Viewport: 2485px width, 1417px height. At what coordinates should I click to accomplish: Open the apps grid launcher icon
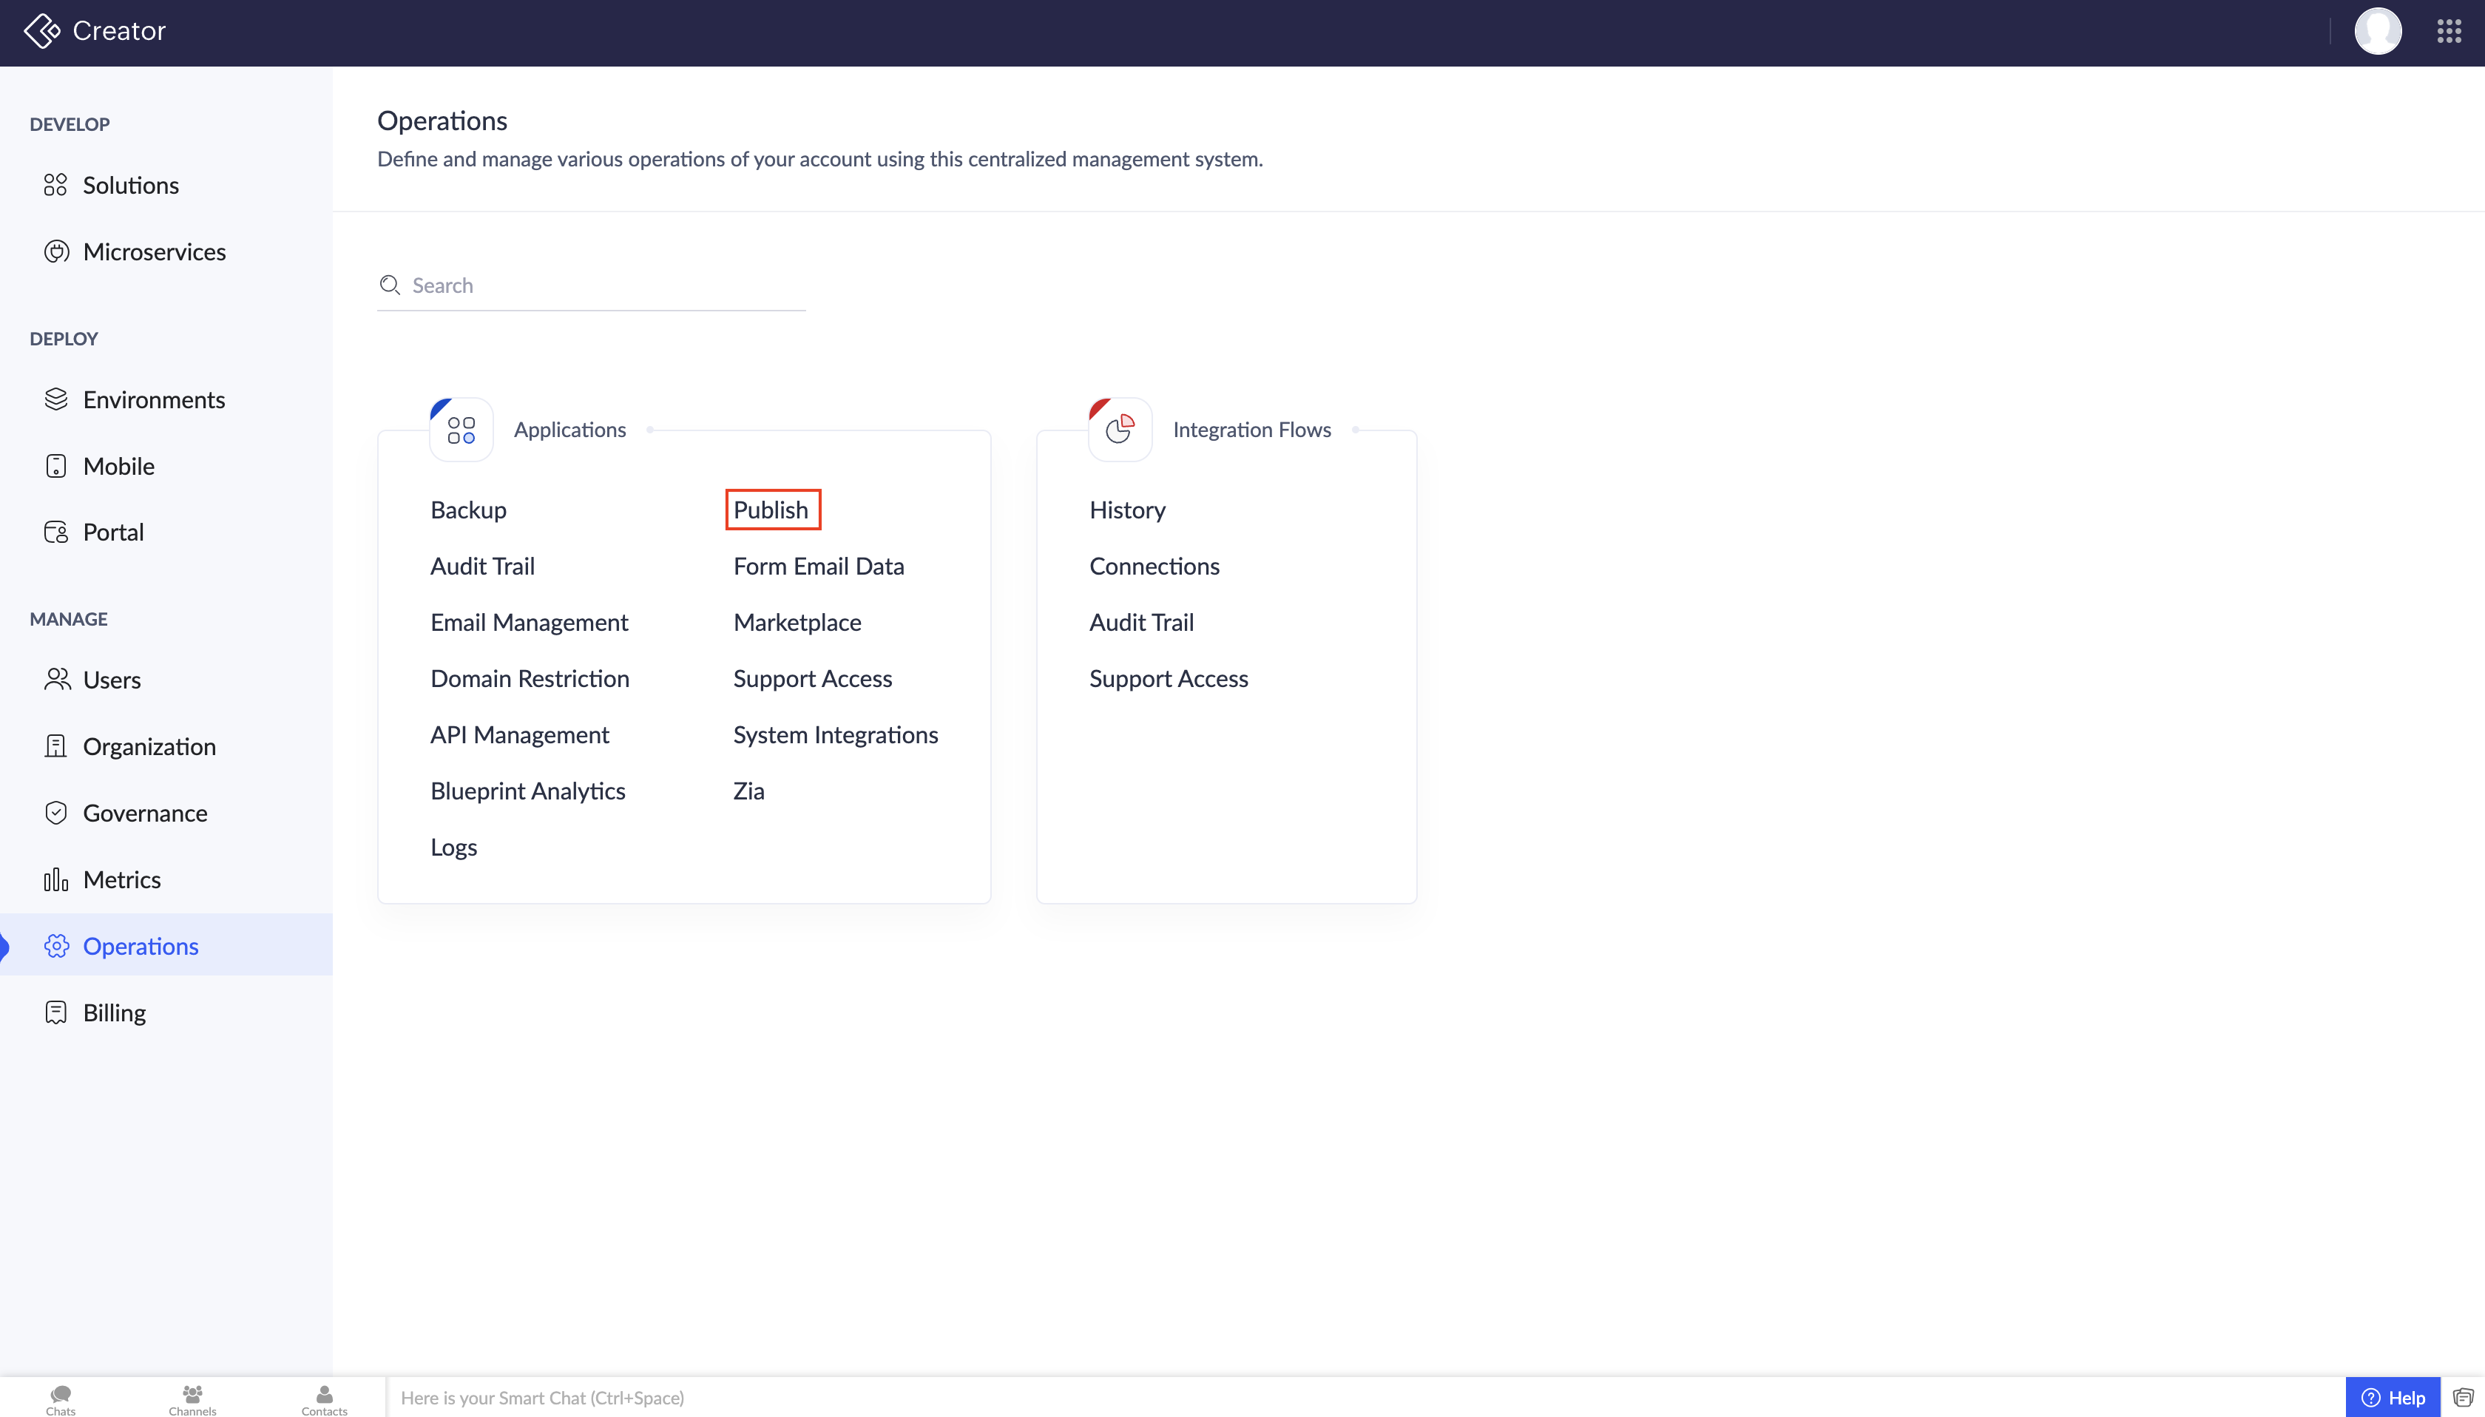point(2448,31)
